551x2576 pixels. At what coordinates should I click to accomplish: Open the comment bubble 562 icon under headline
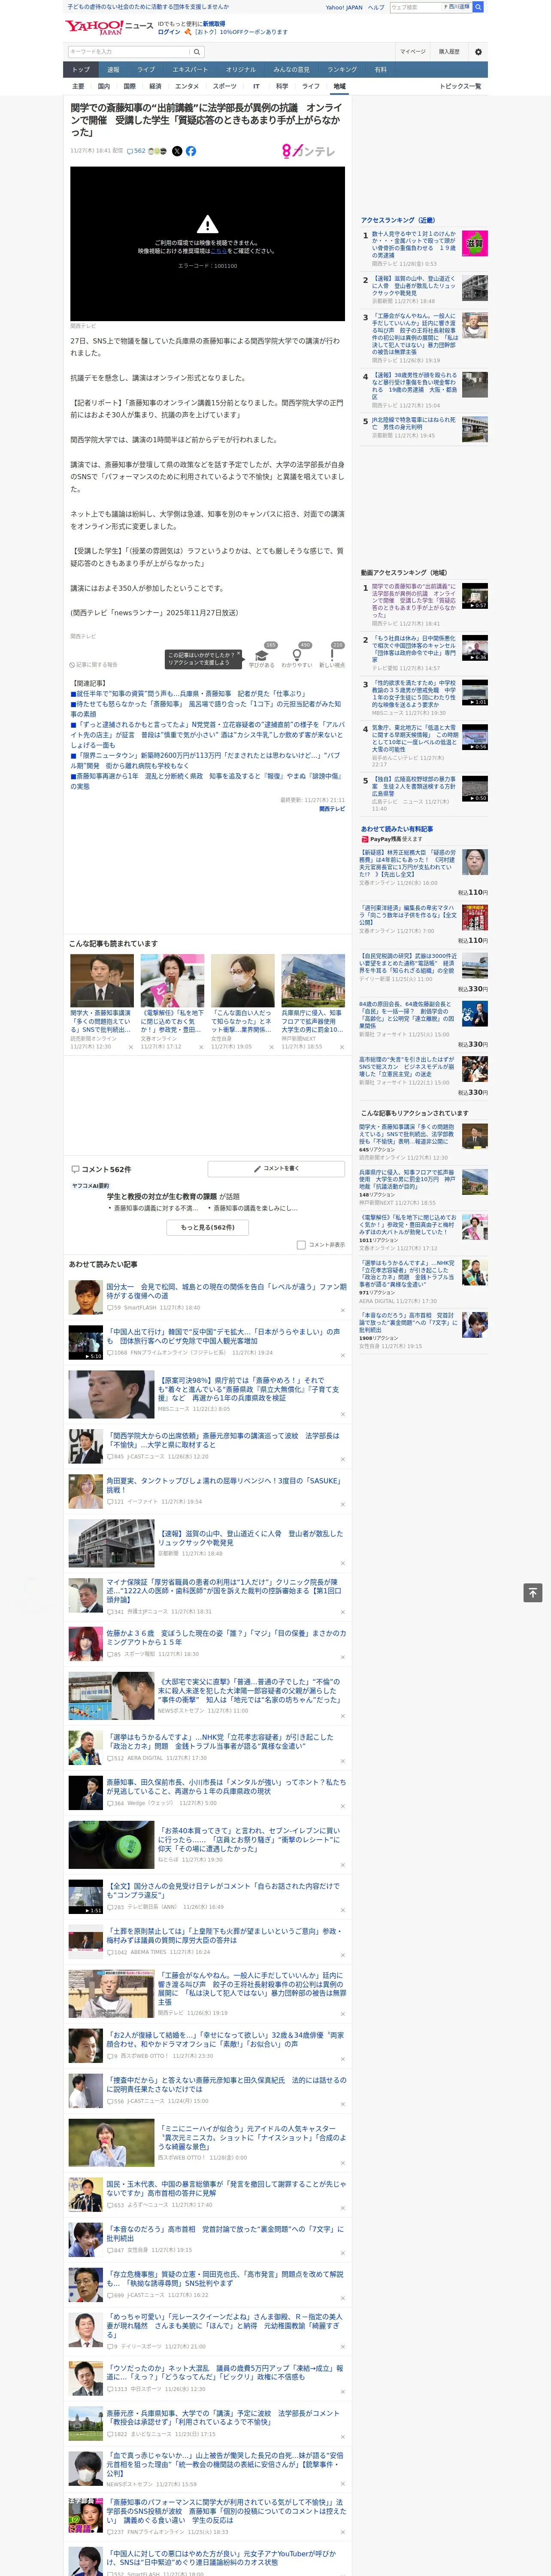point(136,151)
